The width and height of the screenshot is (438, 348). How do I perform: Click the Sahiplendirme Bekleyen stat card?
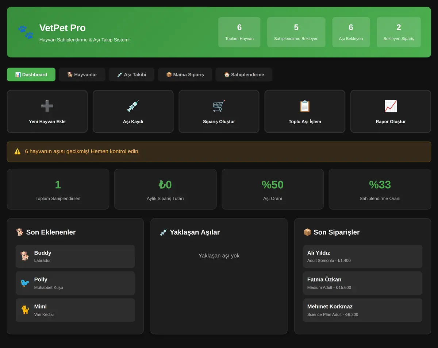[296, 32]
